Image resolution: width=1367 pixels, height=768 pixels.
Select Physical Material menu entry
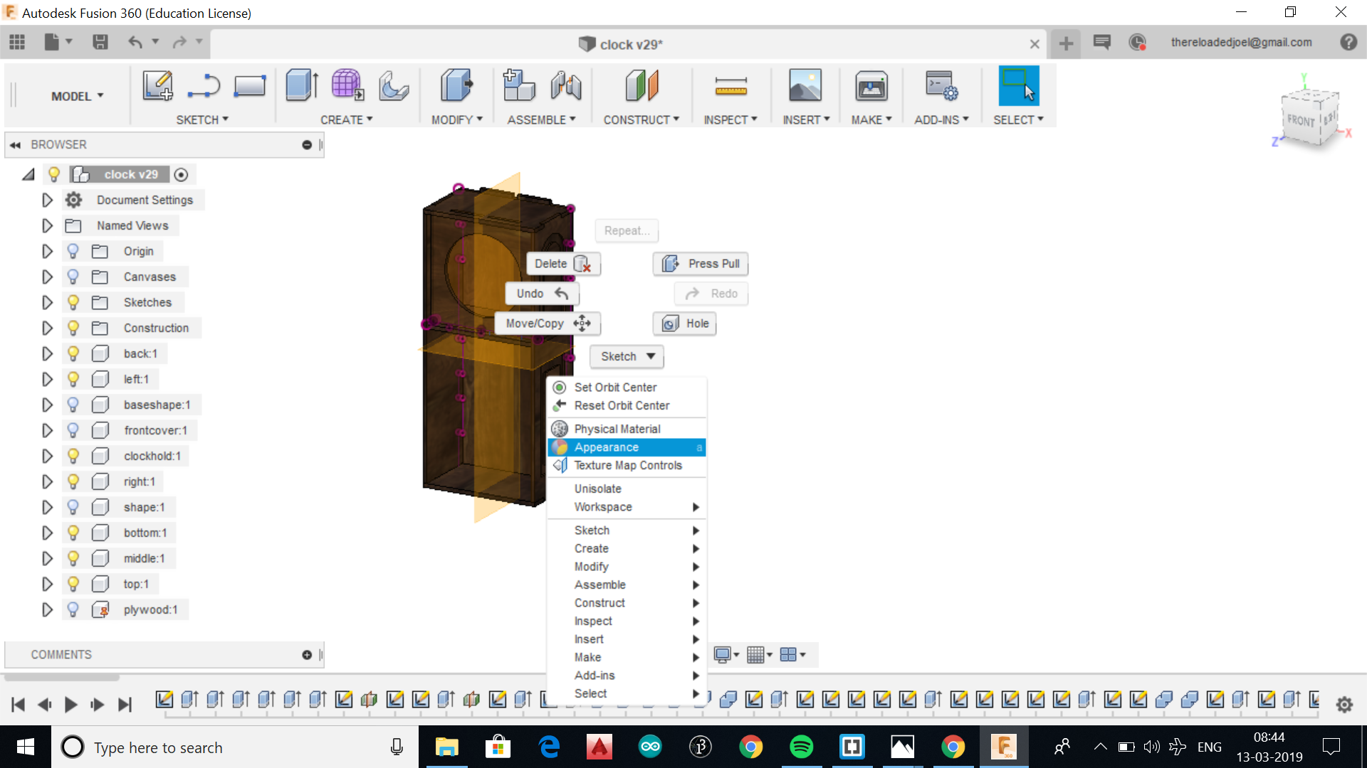click(617, 429)
